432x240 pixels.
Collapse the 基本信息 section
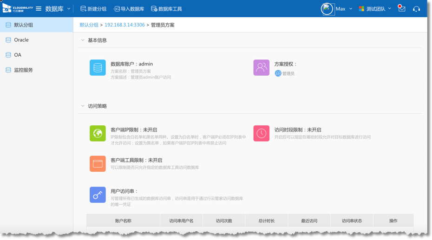83,40
